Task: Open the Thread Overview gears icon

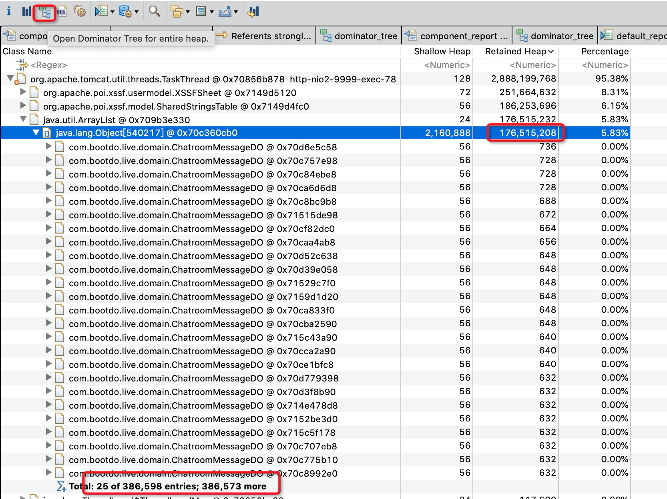Action: (80, 12)
